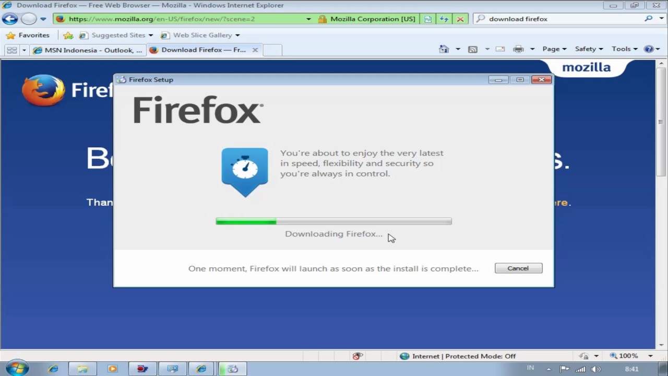Click the Firefox download progress bar

coord(333,221)
